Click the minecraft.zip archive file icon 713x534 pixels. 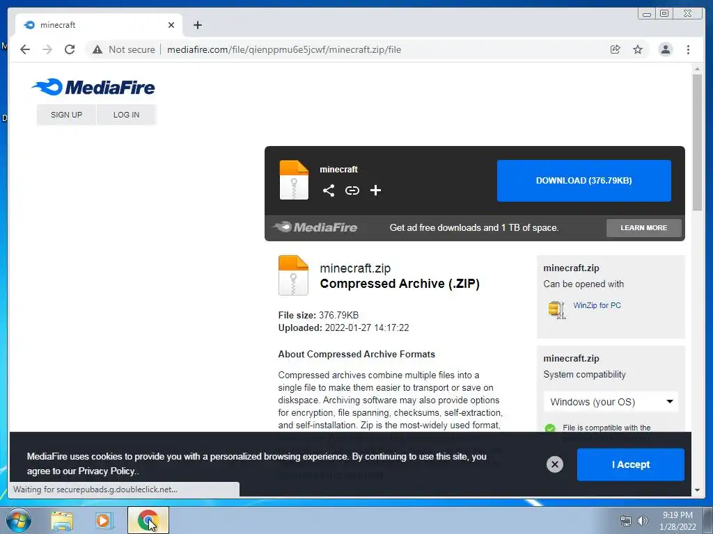[x=293, y=275]
